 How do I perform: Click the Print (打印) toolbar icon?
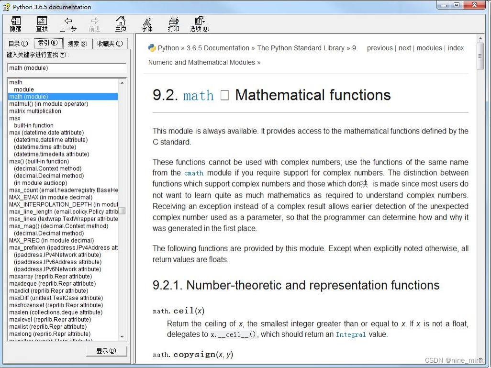pyautogui.click(x=173, y=24)
